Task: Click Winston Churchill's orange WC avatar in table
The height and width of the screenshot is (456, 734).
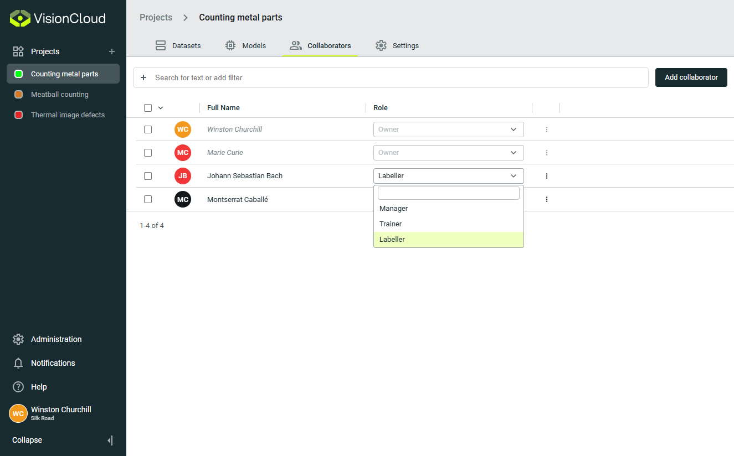Action: pyautogui.click(x=183, y=129)
